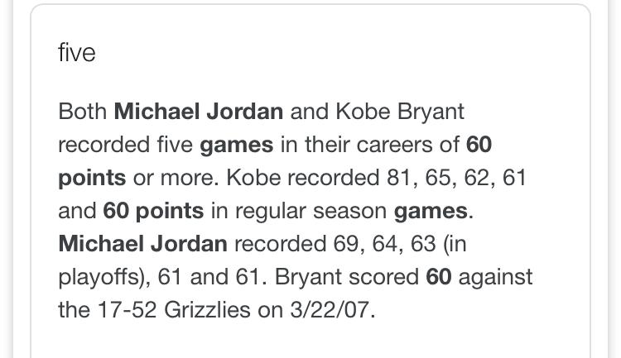This screenshot has width=621, height=358.
Task: Click the name "Kobe Bryant" in the first line
Action: tap(400, 111)
